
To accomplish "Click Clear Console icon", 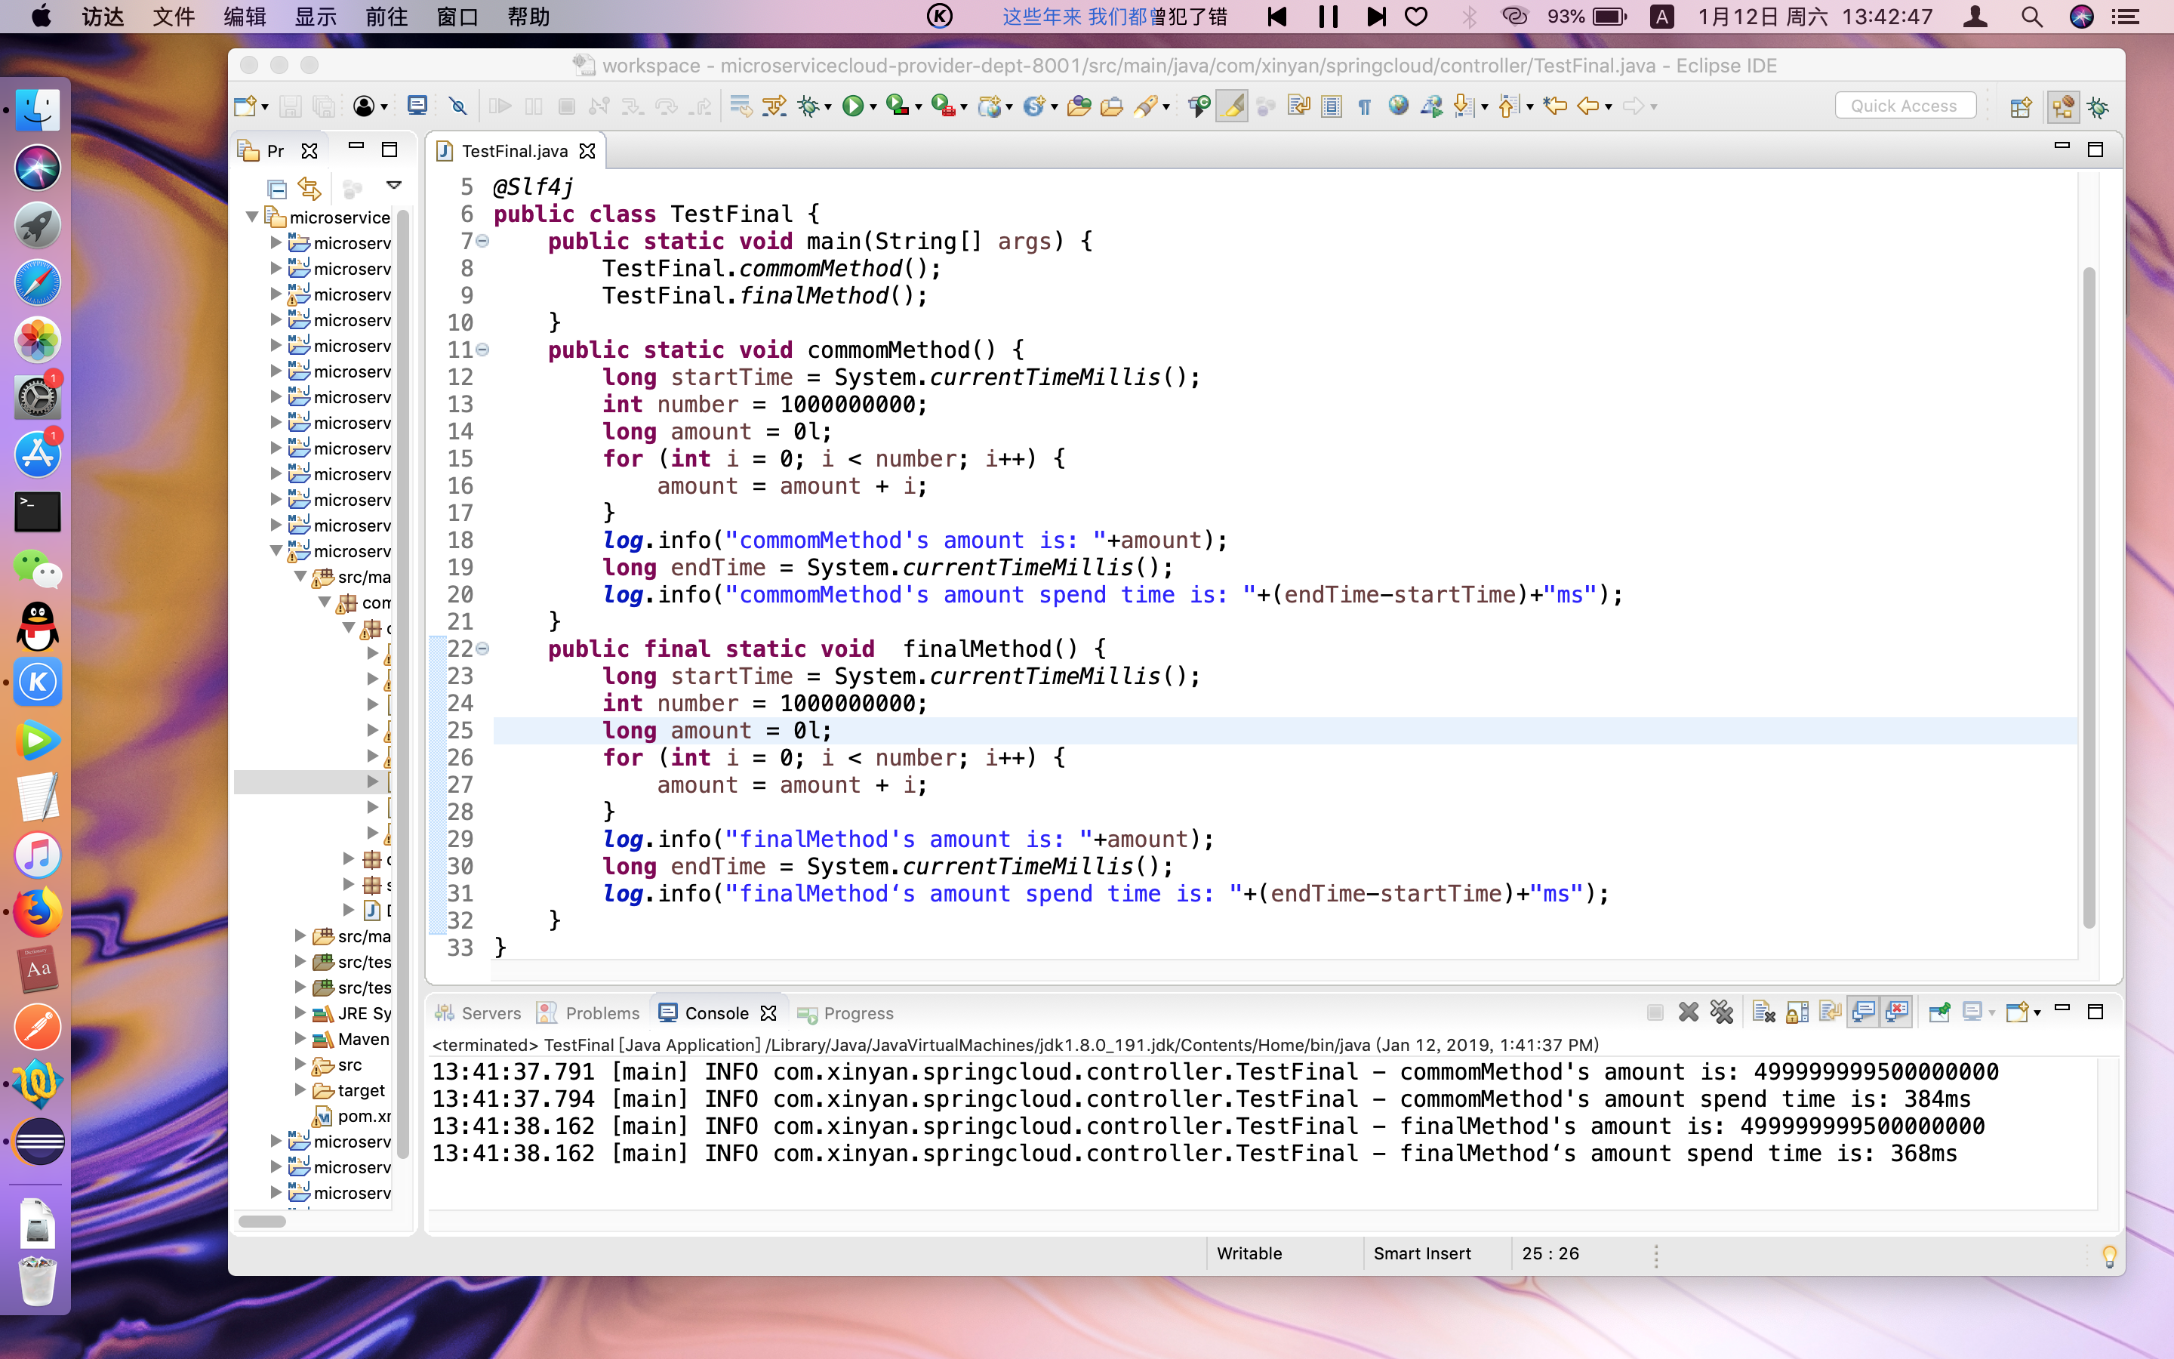I will (1763, 1013).
